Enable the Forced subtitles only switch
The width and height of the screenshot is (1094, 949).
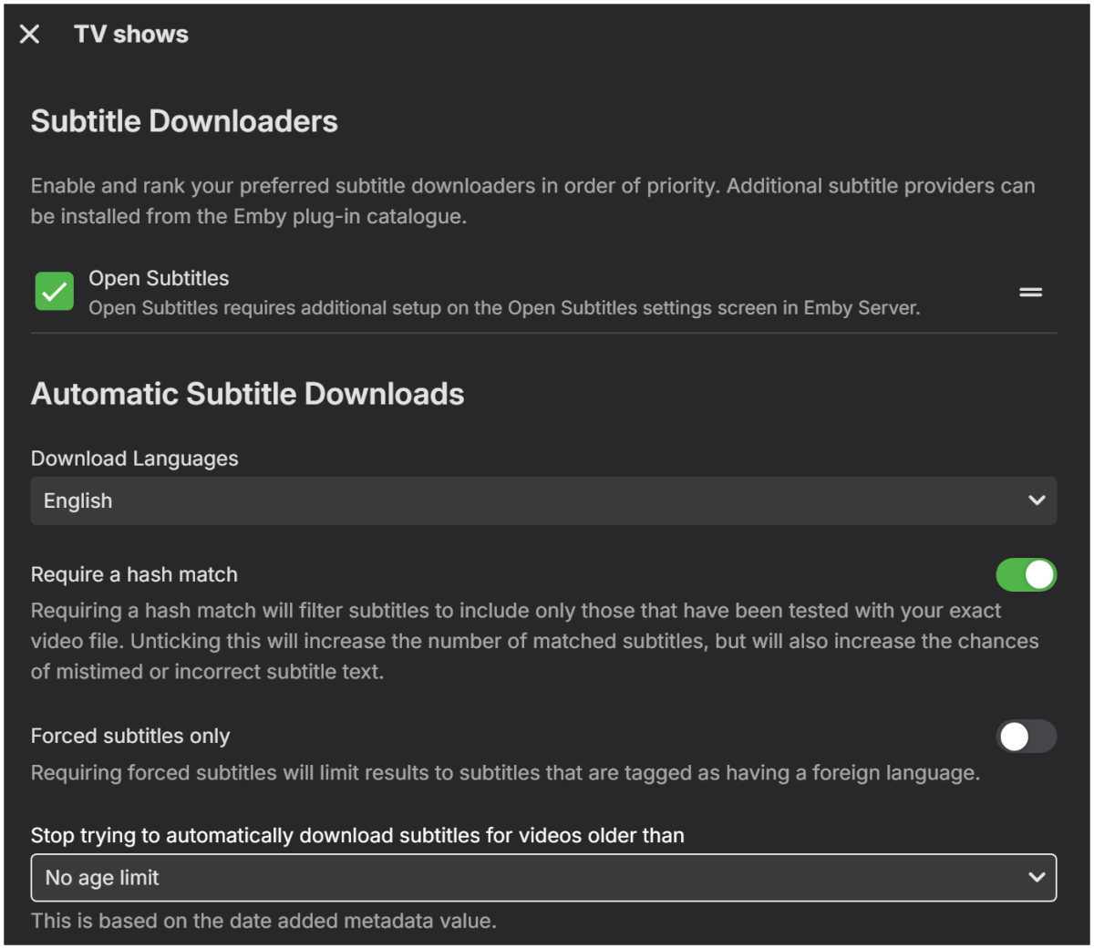1026,737
